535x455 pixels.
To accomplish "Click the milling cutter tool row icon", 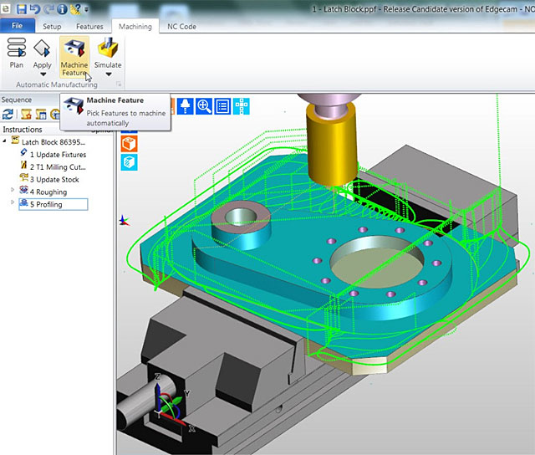I will [23, 166].
